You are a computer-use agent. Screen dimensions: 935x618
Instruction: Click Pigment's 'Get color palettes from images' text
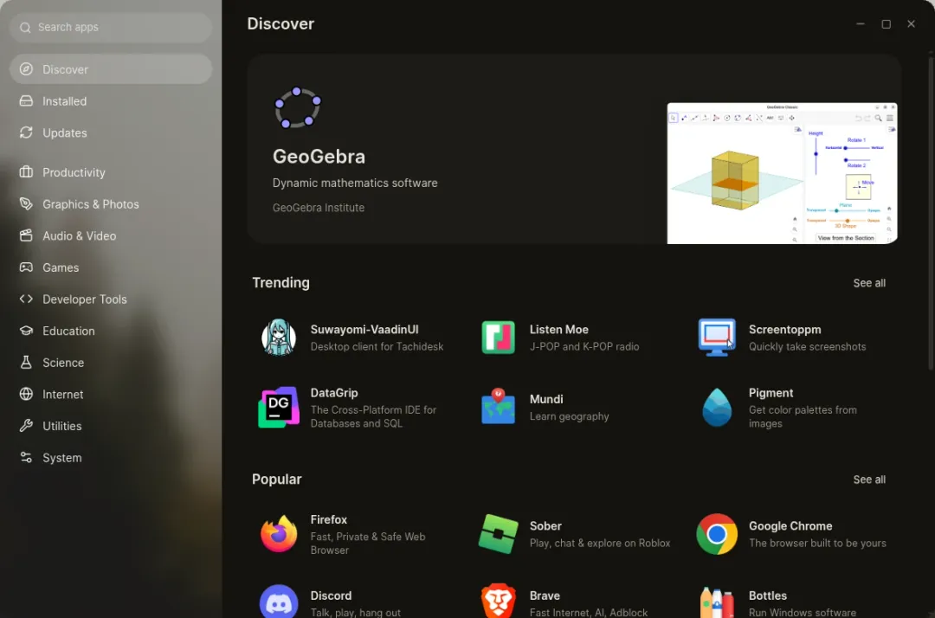803,416
